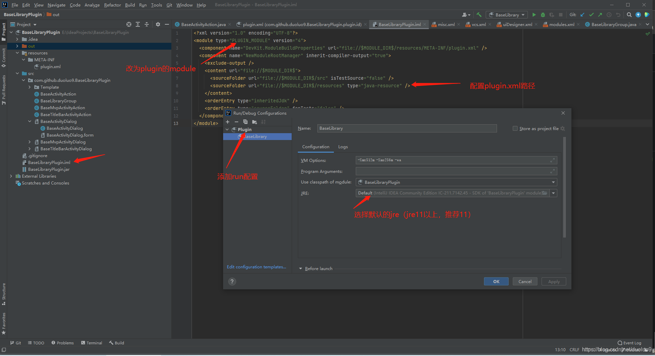The image size is (655, 356).
Task: Start the Debug BaseLibrary bug icon
Action: tap(543, 15)
